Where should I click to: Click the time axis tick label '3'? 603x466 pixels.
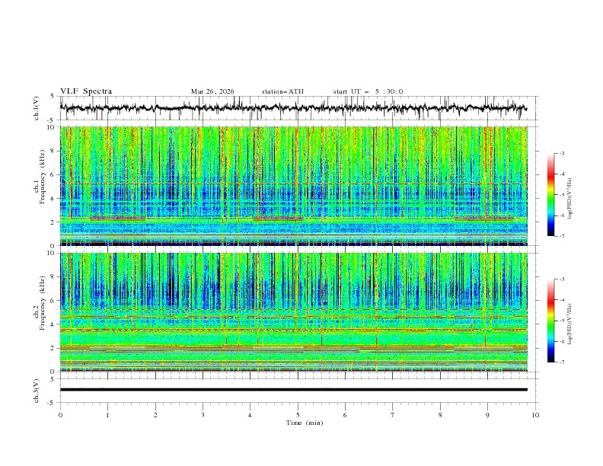[203, 415]
